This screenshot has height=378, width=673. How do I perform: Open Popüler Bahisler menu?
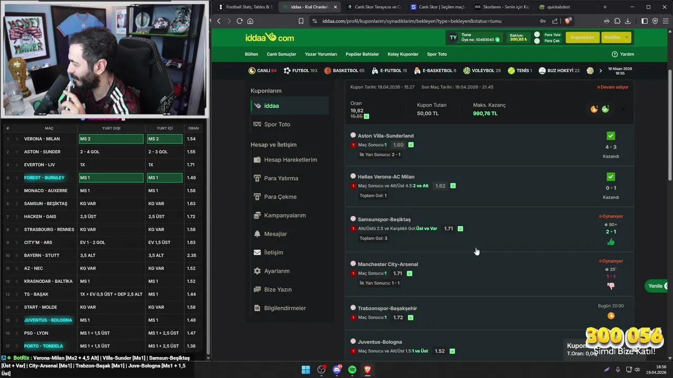click(362, 54)
